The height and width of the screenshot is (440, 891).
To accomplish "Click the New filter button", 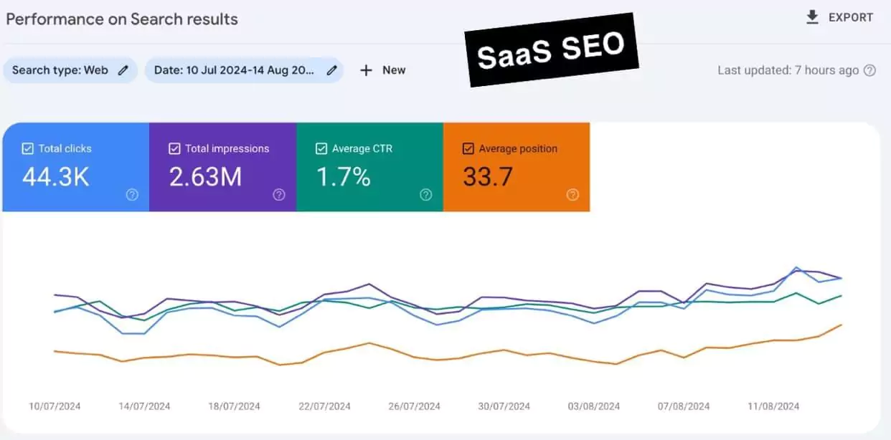I will [393, 70].
